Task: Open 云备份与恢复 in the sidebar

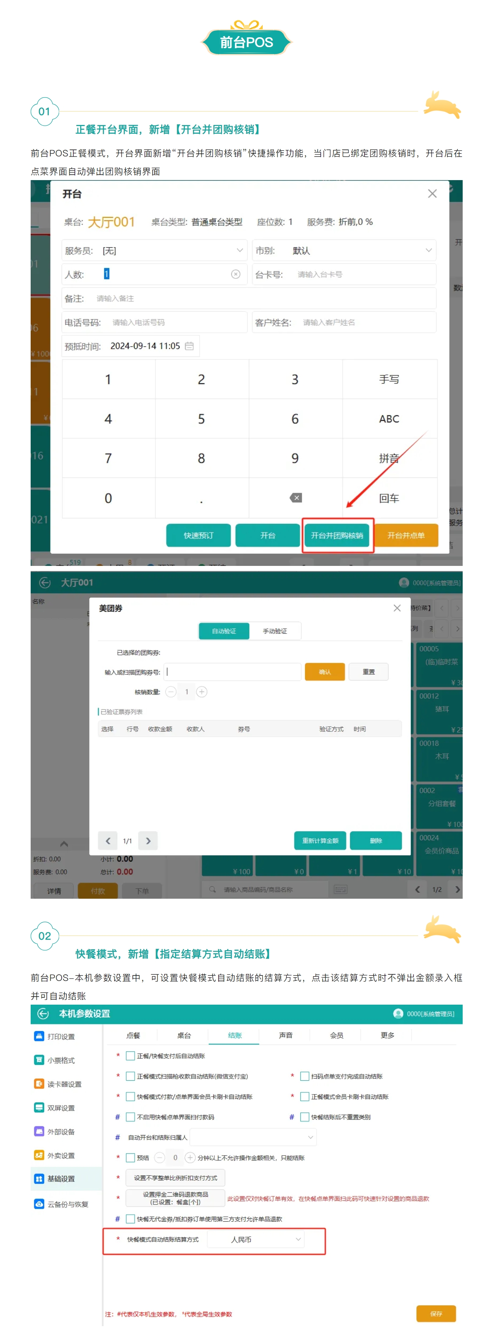Action: (68, 1204)
